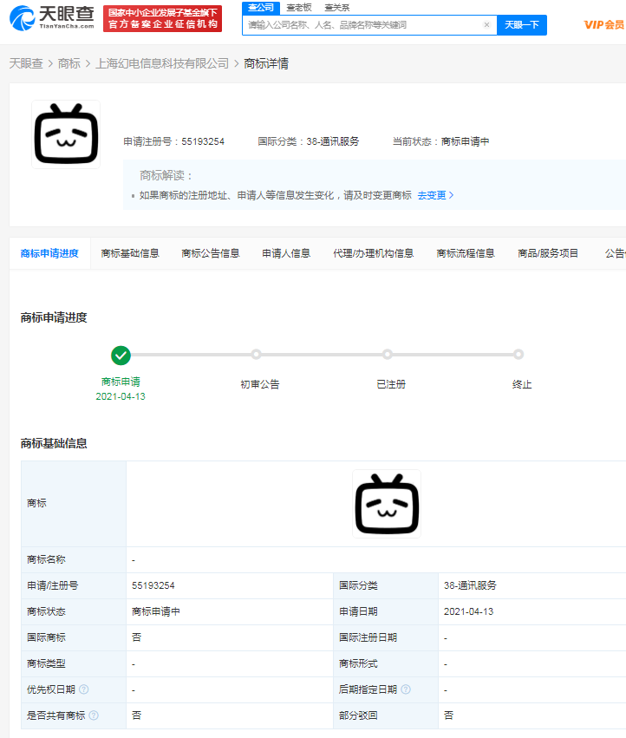
Task: Click 国际分类：38-通讯服务 header text
Action: 309,141
